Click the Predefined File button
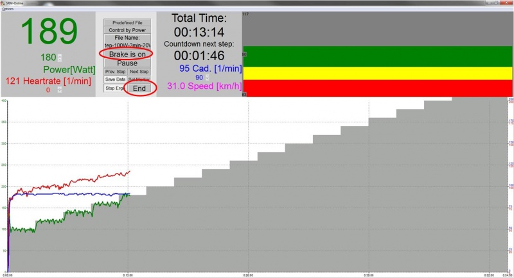Screen dimensions: 514x278 pyautogui.click(x=127, y=22)
